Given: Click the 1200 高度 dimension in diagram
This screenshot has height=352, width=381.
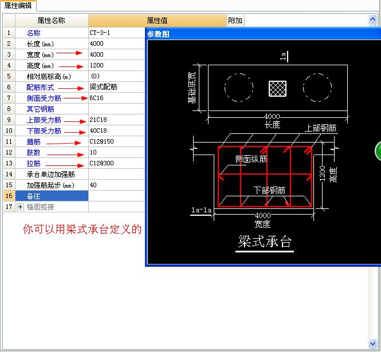Looking at the screenshot, I should pyautogui.click(x=323, y=173).
